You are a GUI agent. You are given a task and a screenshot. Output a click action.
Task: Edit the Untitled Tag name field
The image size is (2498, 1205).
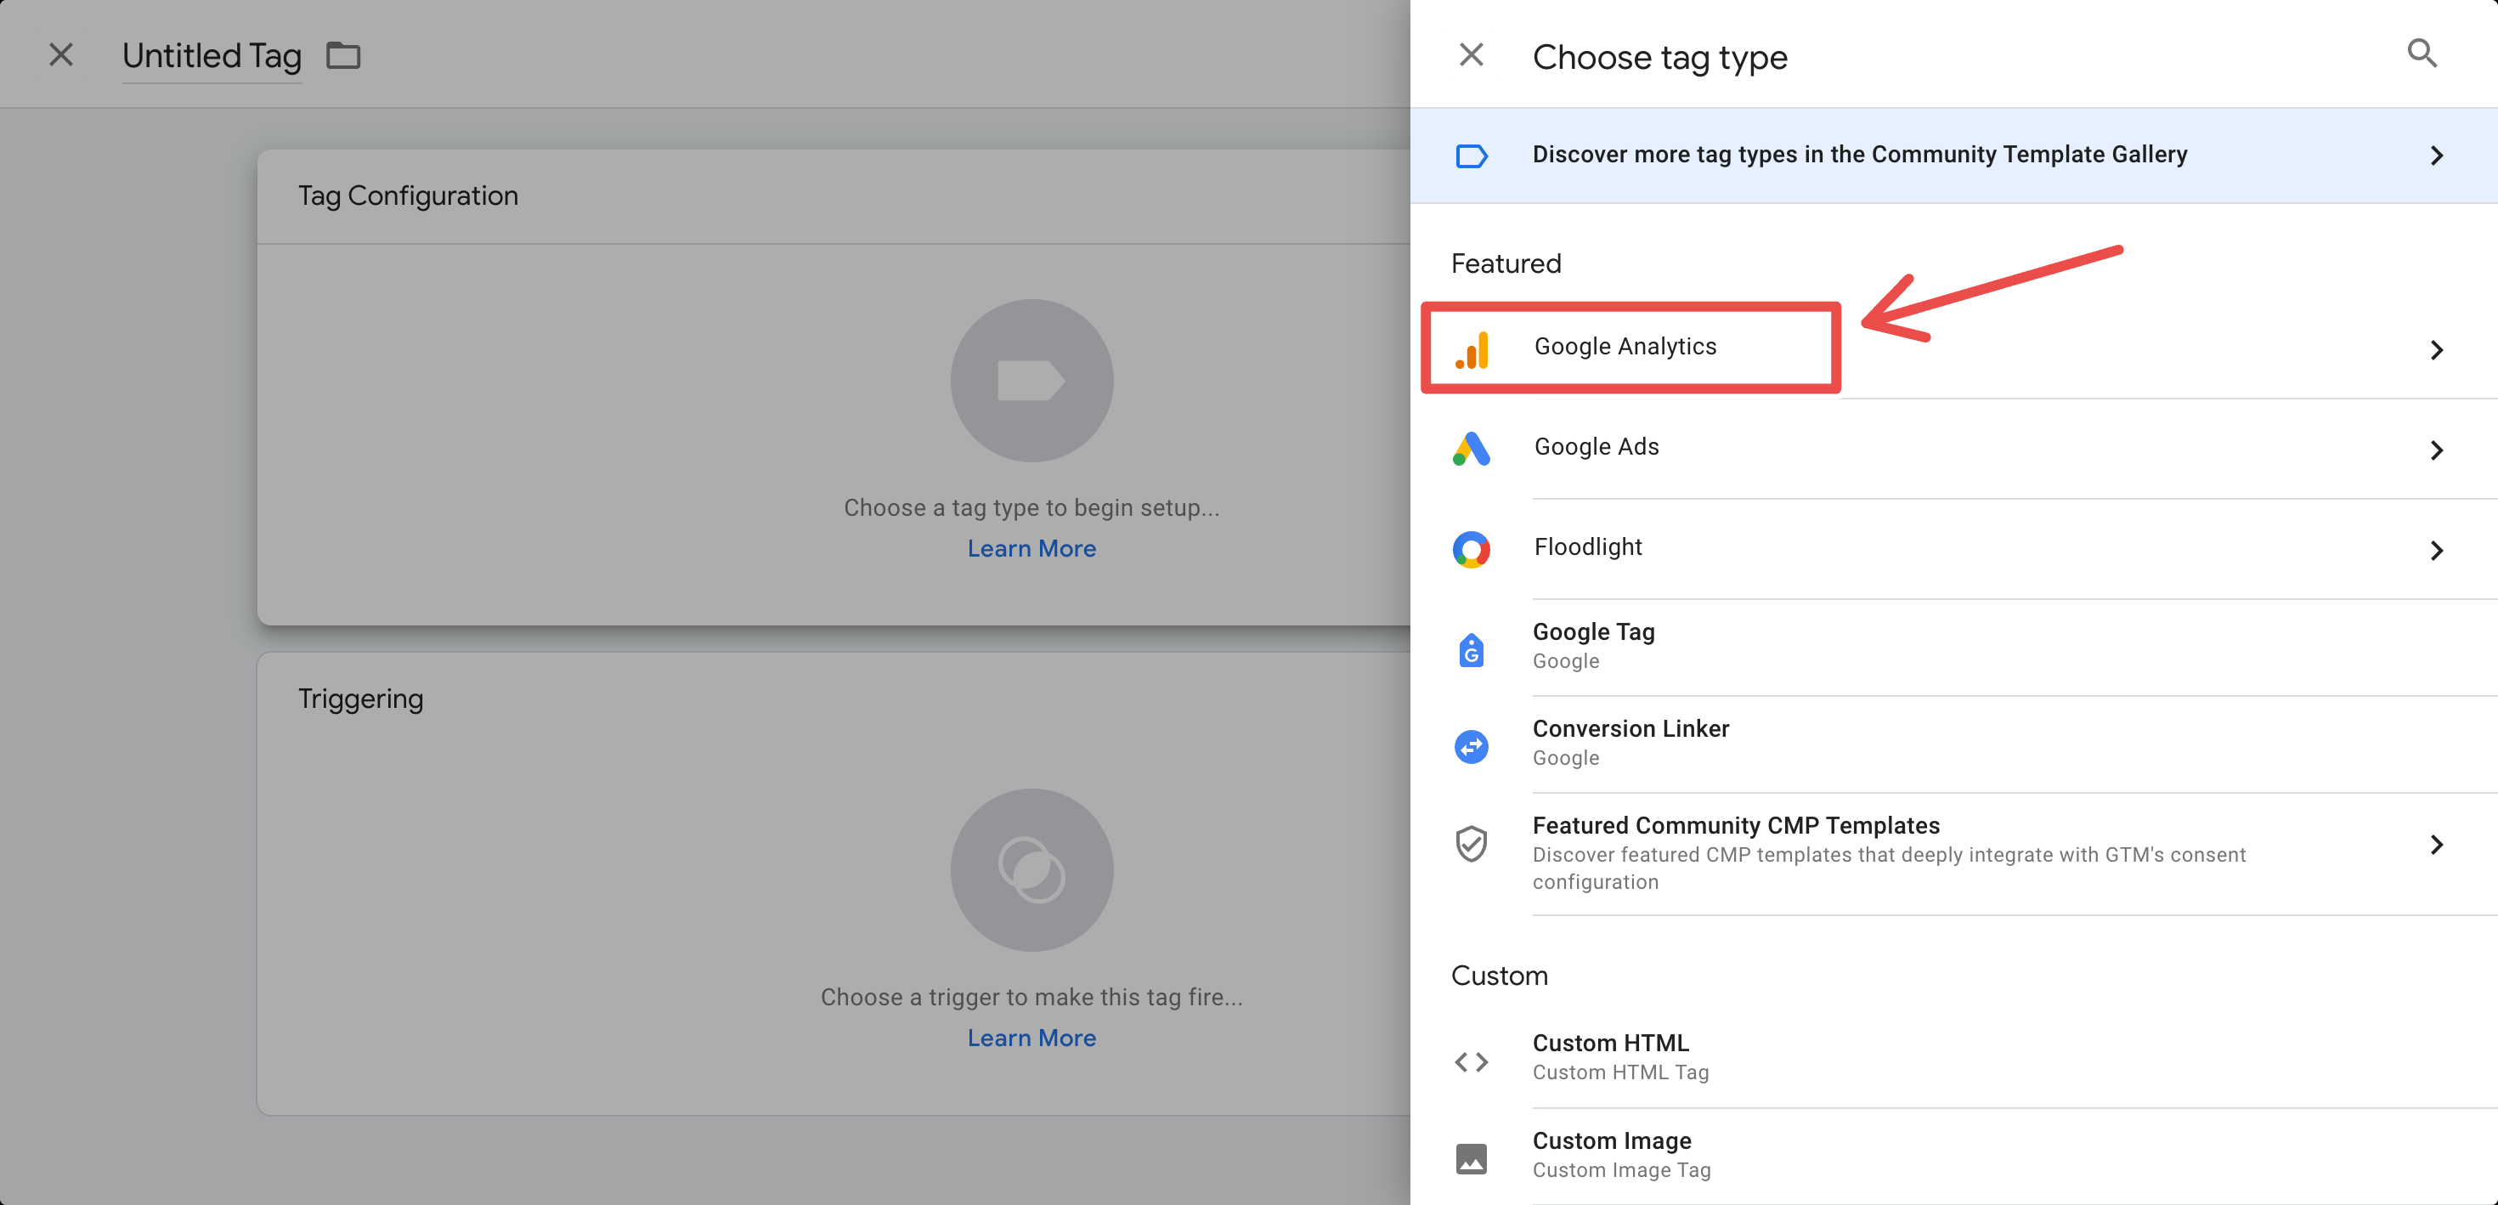coord(212,56)
